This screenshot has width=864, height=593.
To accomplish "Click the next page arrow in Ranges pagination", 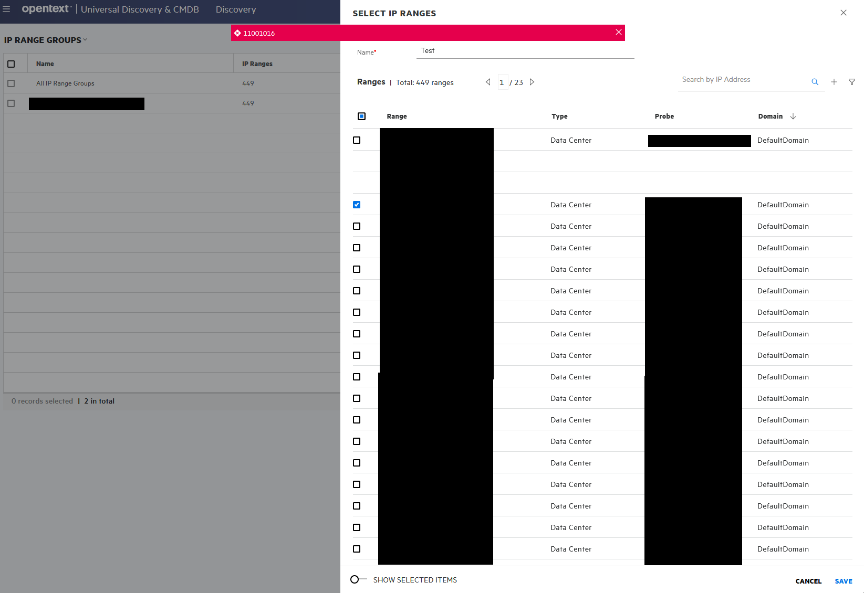I will (532, 82).
